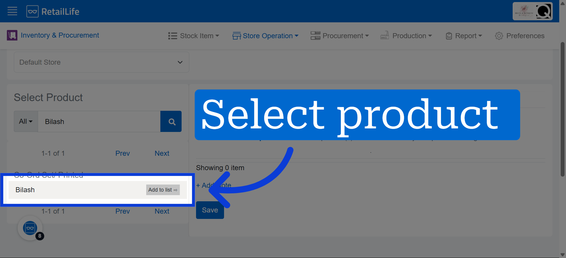Open the floating RetailLife chat bubble
The height and width of the screenshot is (258, 566).
30,228
